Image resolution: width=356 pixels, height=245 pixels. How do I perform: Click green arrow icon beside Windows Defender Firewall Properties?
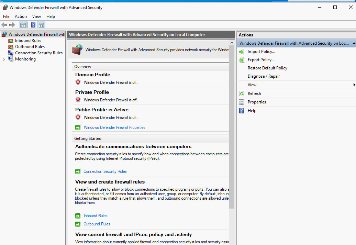coord(78,127)
